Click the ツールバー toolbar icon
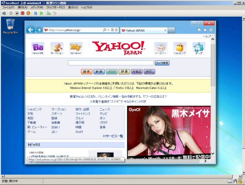Screen dimensions: 245x185 pyautogui.click(x=161, y=48)
